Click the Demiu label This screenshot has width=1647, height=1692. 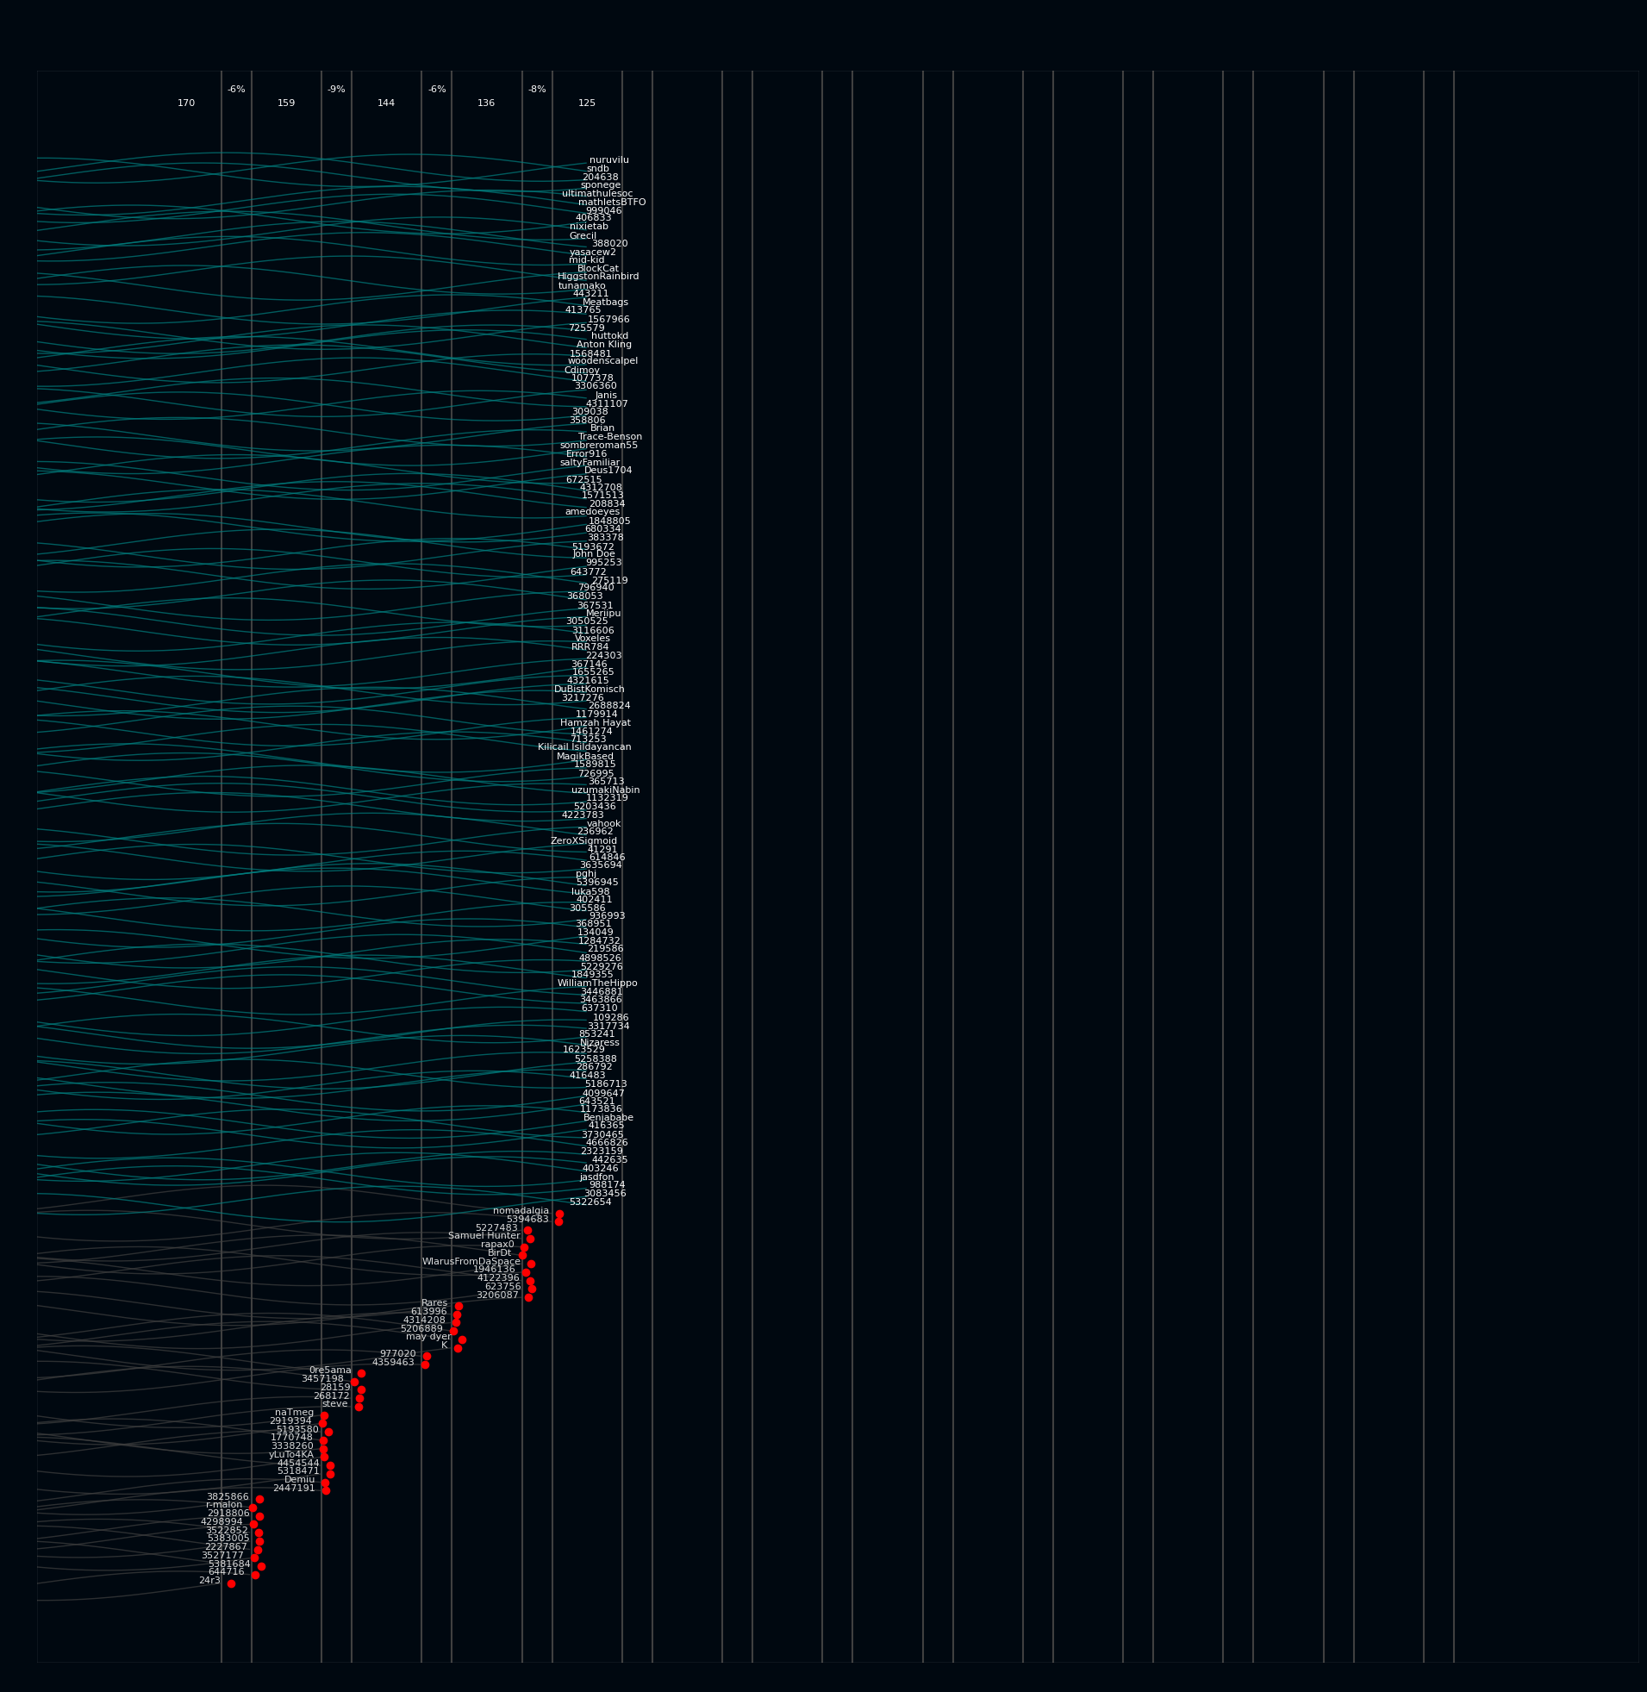[298, 1480]
